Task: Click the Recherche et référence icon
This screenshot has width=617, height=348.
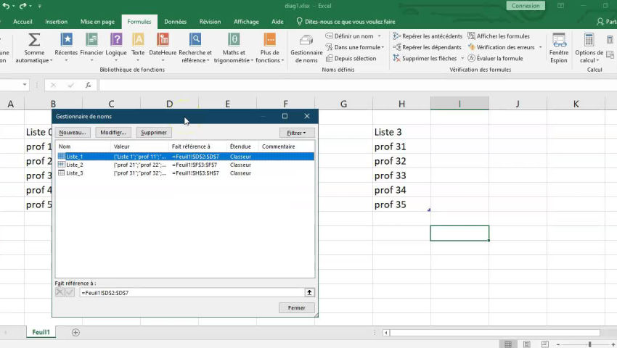Action: [195, 41]
